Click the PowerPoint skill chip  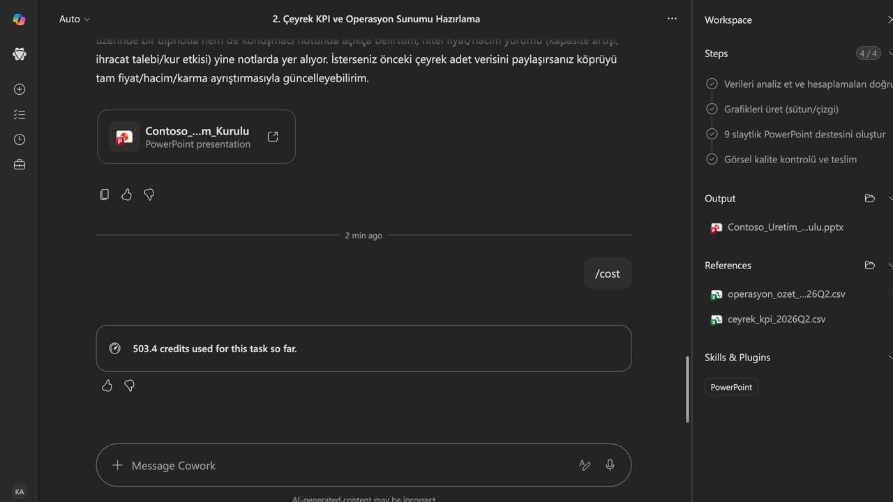[x=731, y=387]
